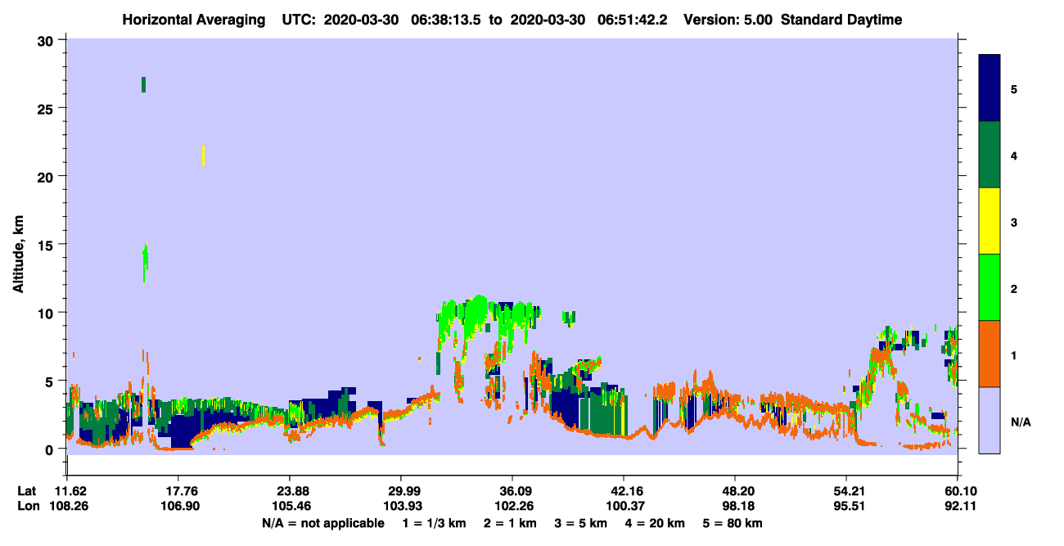Image resolution: width=1064 pixels, height=546 pixels.
Task: Click the yellow colorbar segment labeled 3
Action: (x=990, y=221)
